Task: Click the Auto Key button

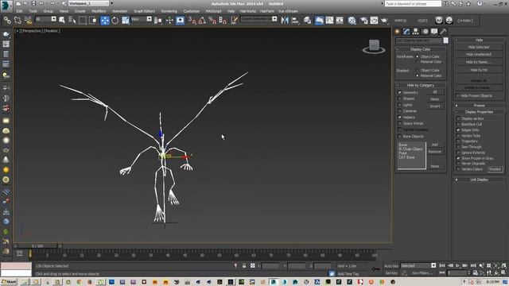Action: tap(391, 266)
